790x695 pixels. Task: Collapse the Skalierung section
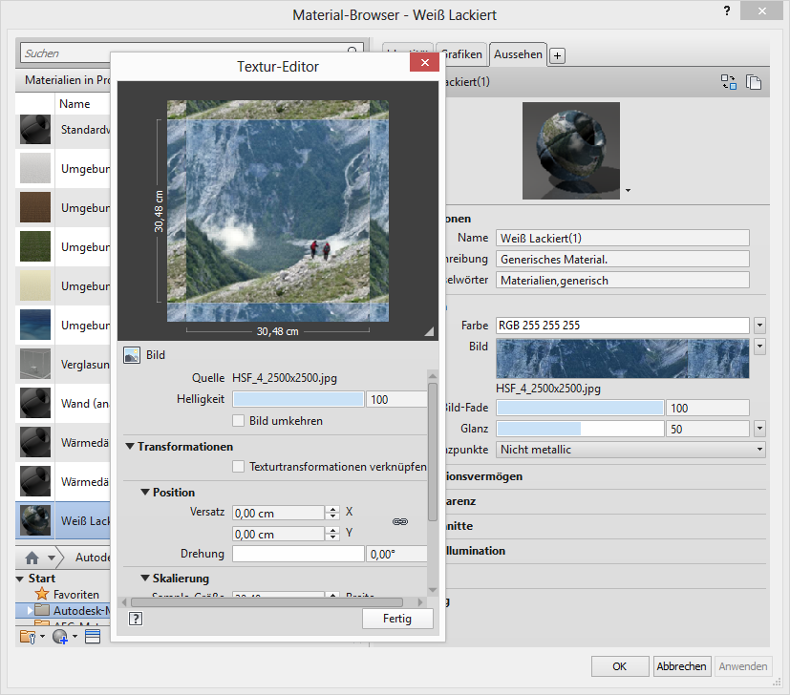145,578
